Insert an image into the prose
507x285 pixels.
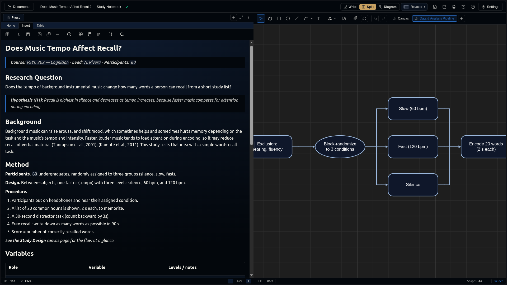point(40,34)
